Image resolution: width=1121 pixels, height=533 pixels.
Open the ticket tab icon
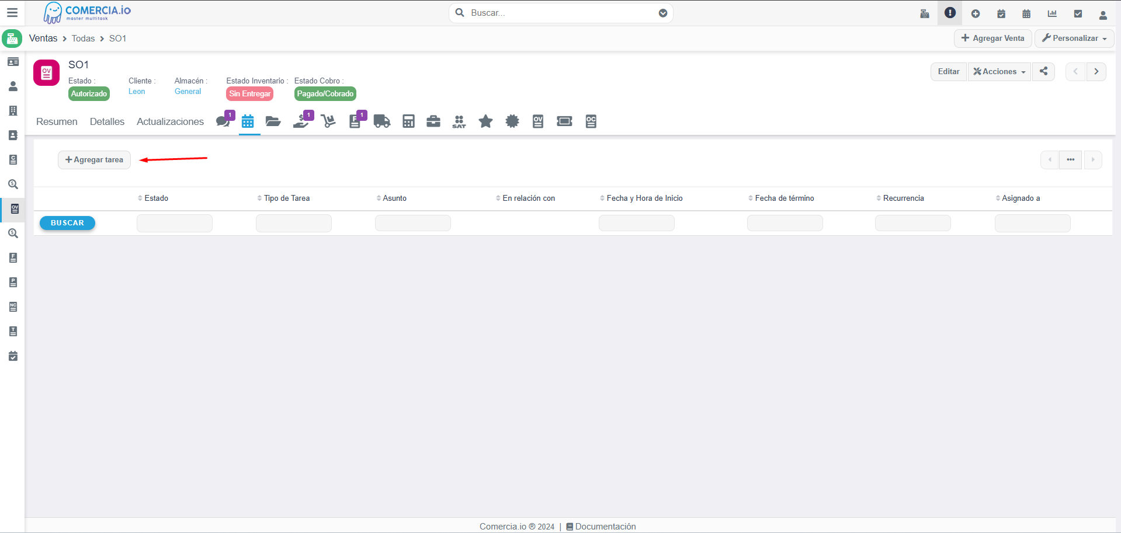click(564, 121)
